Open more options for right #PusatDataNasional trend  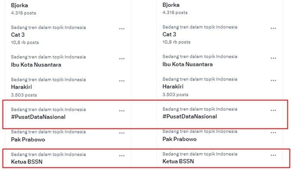273,110
